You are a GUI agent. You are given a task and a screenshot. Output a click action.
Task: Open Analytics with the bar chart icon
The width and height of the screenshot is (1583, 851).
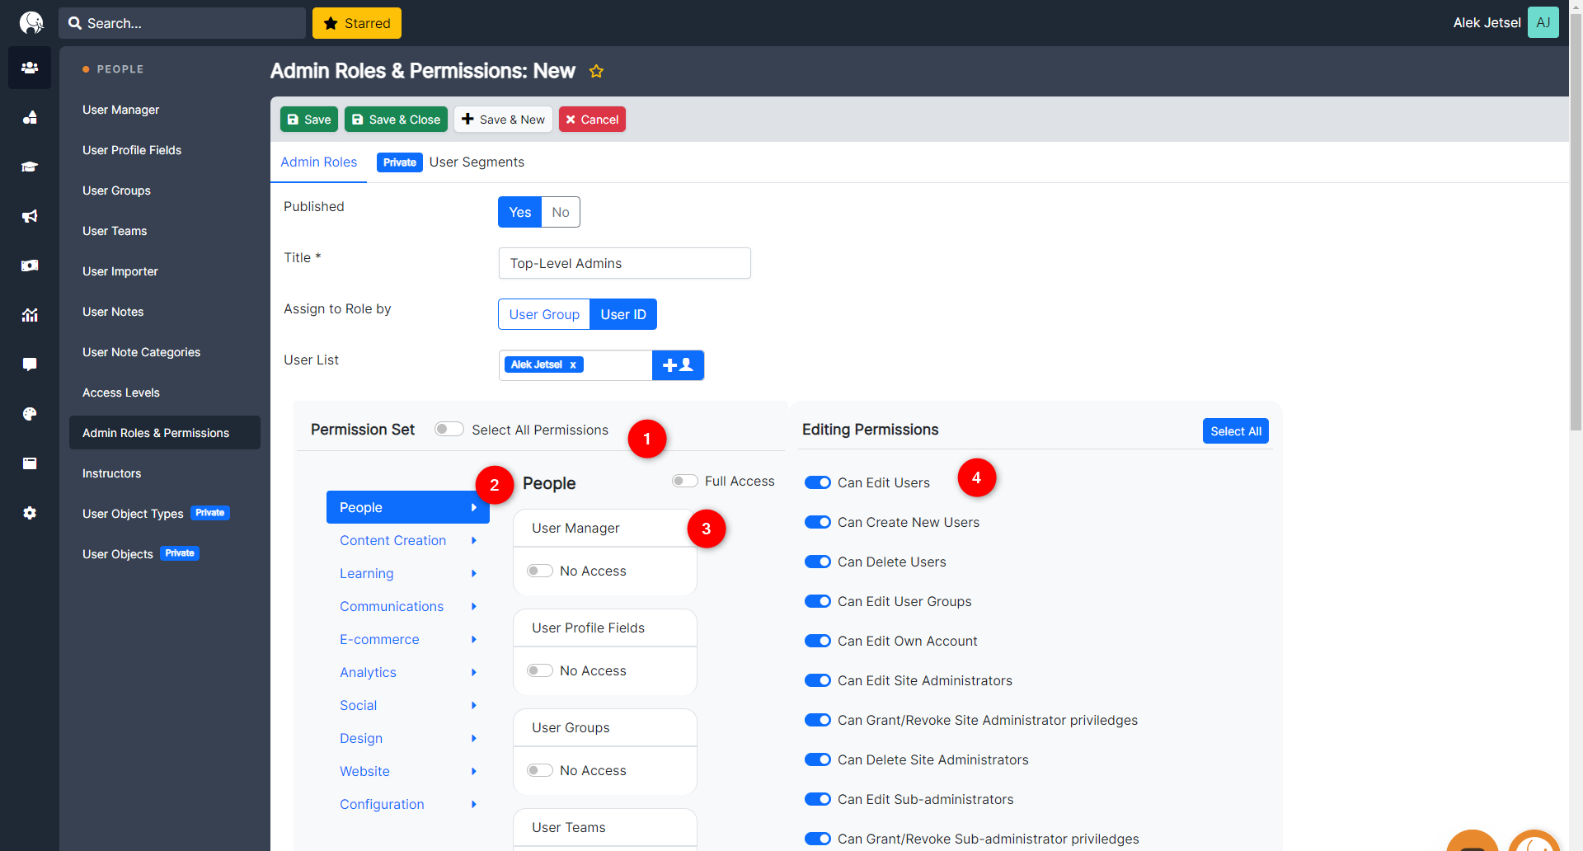pos(29,315)
